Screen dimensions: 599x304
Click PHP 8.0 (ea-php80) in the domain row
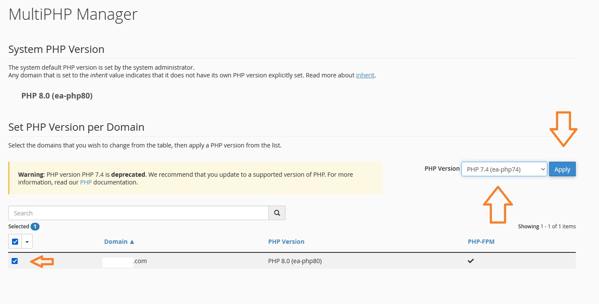[x=295, y=261]
